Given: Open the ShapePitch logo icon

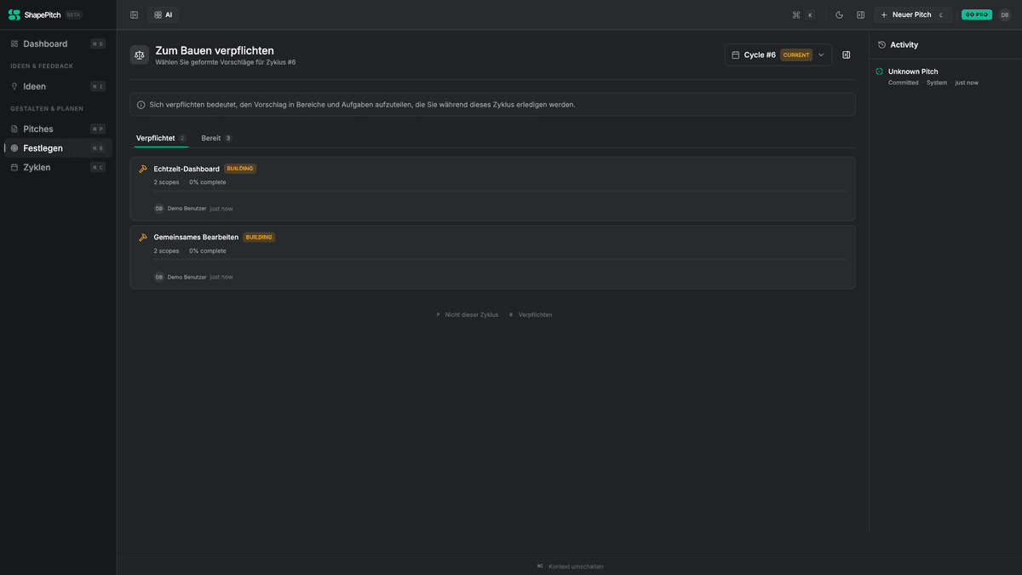Looking at the screenshot, I should [14, 14].
